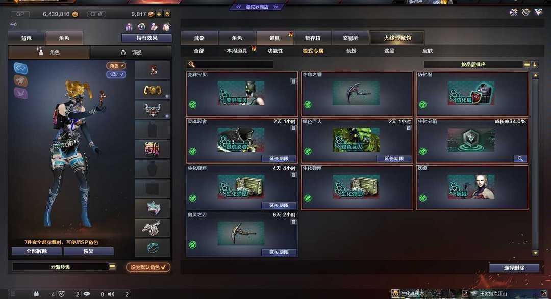Click the trash icon on 变异宝贝 card
The width and height of the screenshot is (551, 299).
point(293,81)
